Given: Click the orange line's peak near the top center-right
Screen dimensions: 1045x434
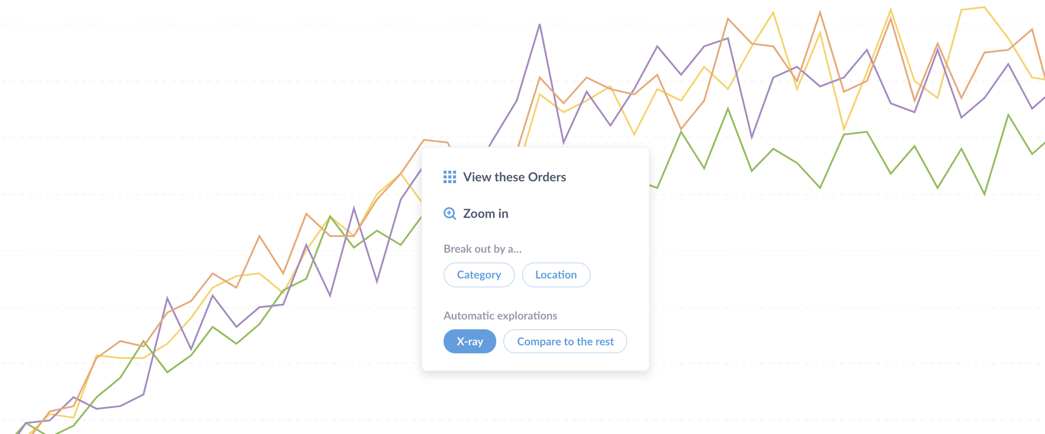Looking at the screenshot, I should (x=820, y=13).
